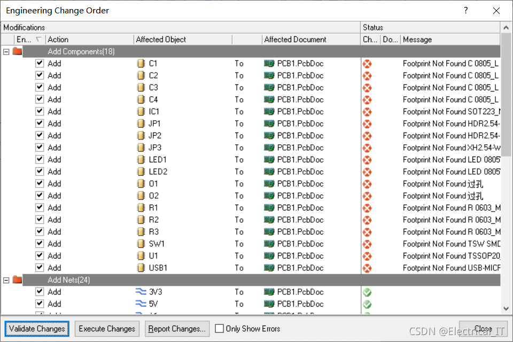The height and width of the screenshot is (342, 513).
Task: Enable the Only Show Errors checkbox
Action: click(219, 329)
